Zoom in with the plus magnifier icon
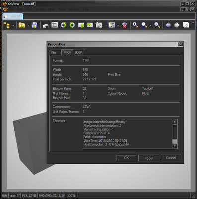 [x=135, y=25]
